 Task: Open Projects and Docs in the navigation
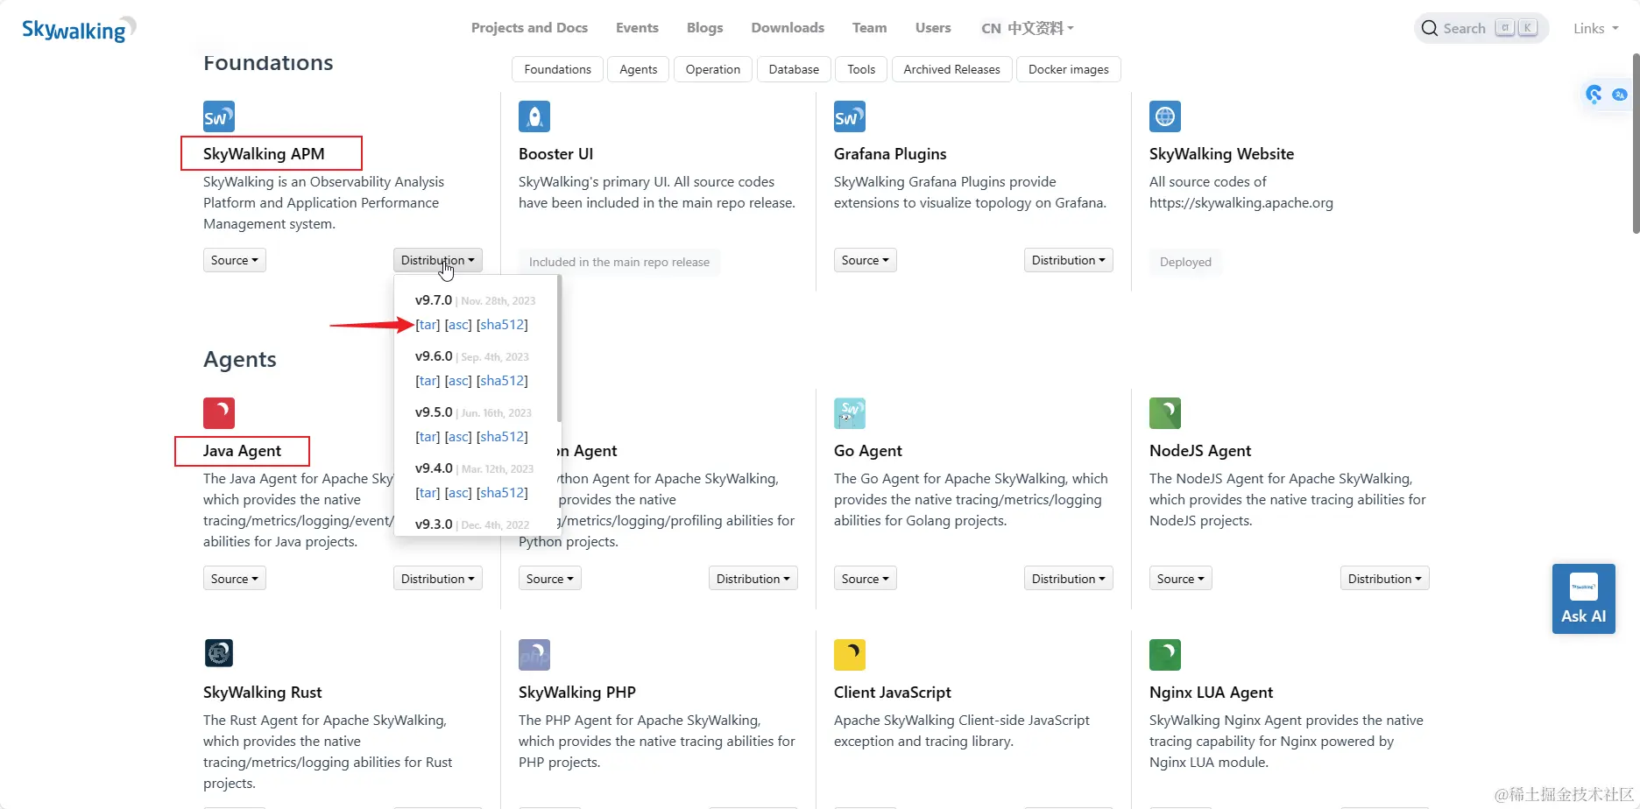click(x=529, y=28)
